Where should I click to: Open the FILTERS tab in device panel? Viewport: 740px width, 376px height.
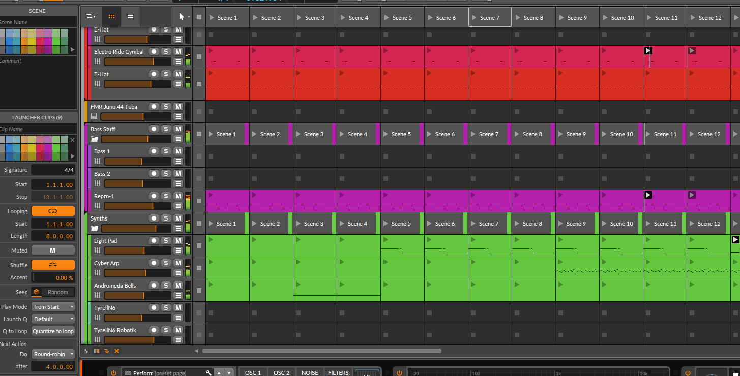(x=338, y=372)
